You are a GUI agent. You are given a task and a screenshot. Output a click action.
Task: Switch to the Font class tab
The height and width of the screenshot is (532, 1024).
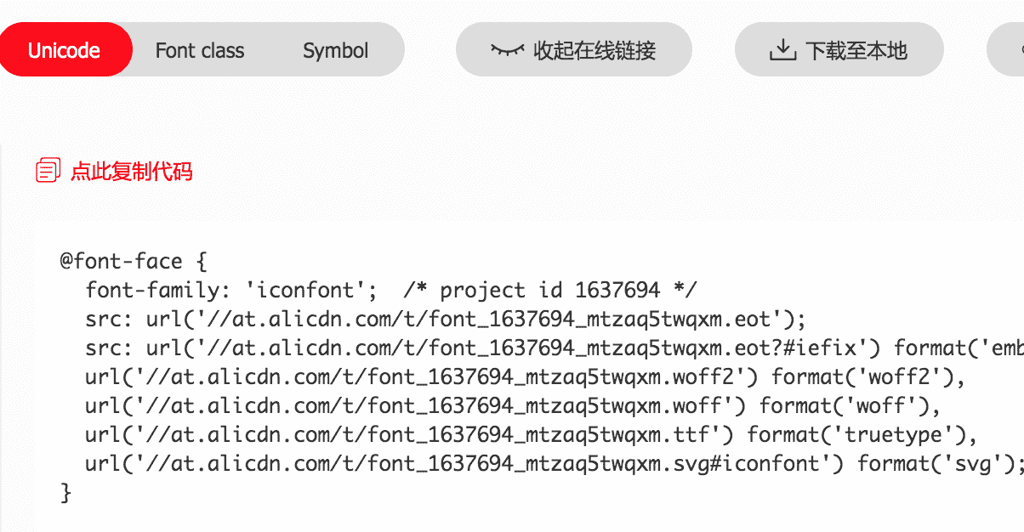pos(200,50)
